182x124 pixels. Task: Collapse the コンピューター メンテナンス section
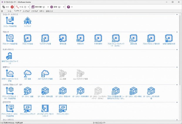[177, 14]
